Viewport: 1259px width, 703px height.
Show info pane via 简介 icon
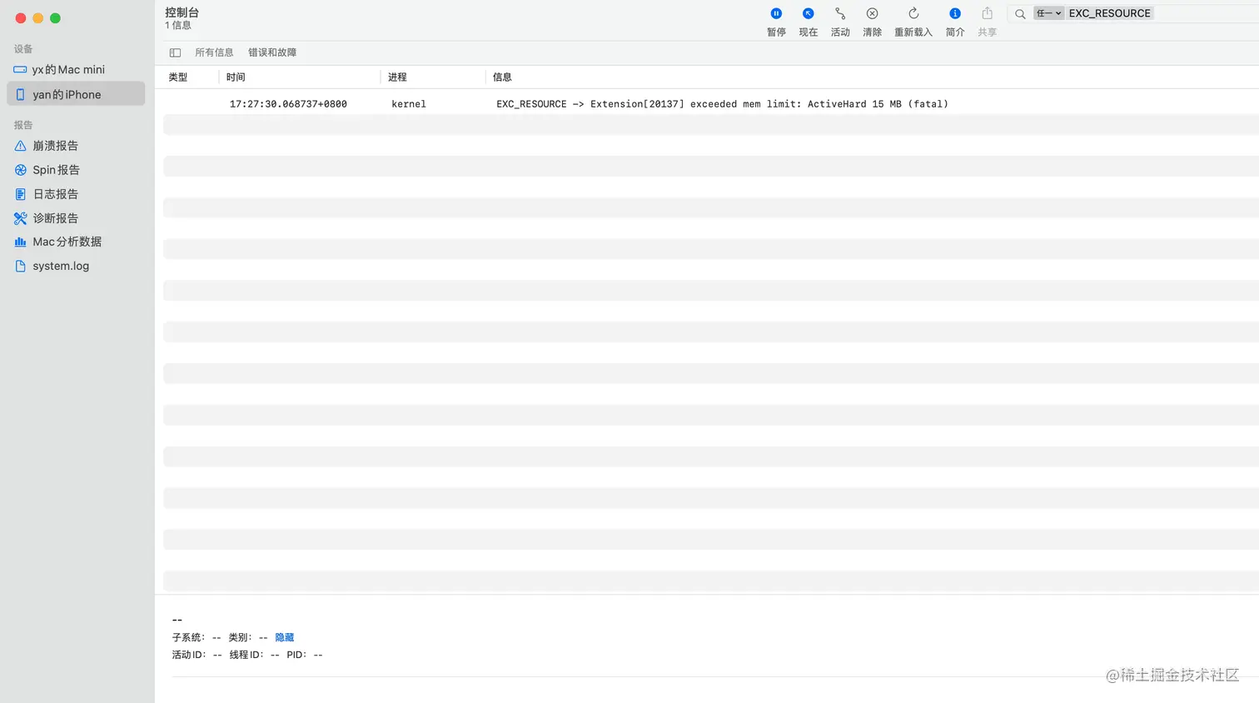point(955,13)
